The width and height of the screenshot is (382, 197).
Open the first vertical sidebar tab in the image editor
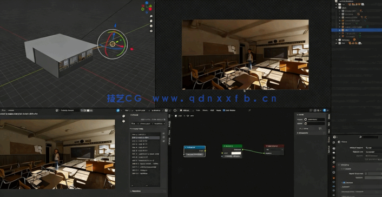170,116
